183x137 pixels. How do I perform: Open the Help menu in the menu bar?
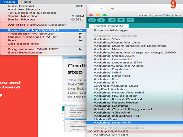point(26,2)
